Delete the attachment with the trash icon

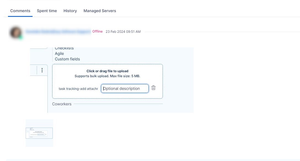tap(153, 88)
